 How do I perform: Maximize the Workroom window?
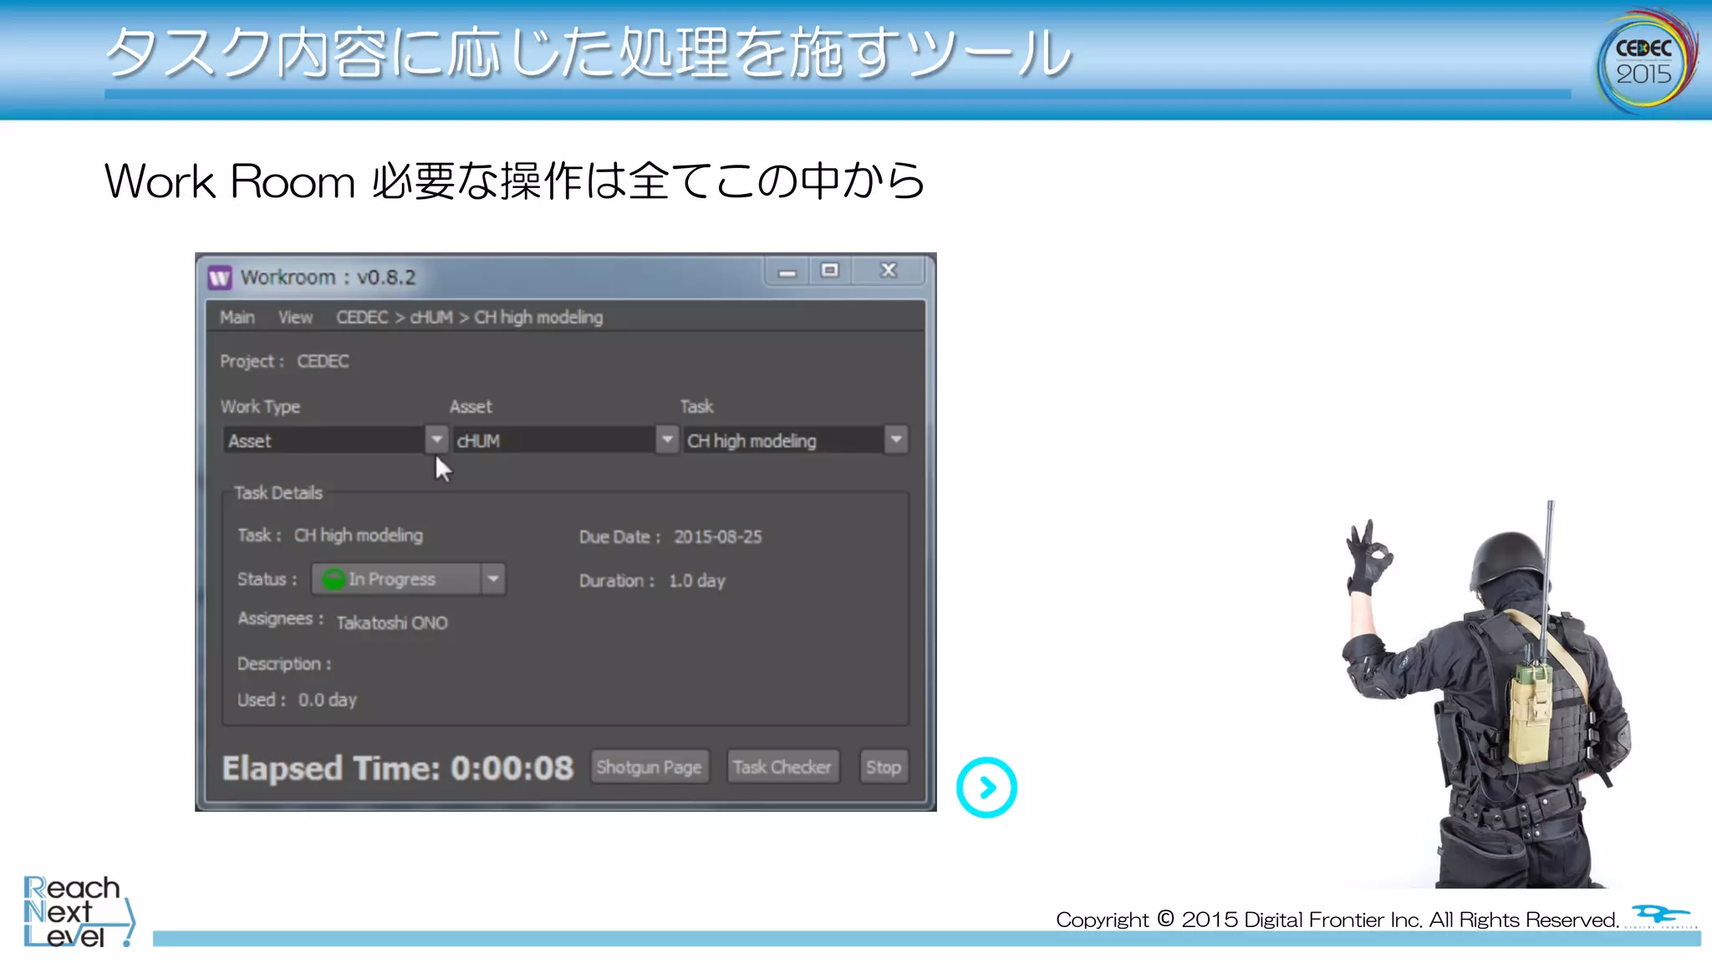pyautogui.click(x=829, y=271)
